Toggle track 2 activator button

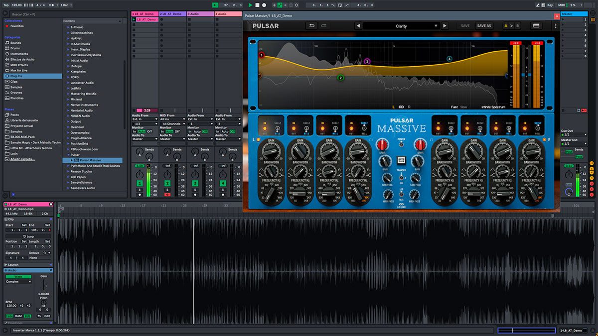(168, 184)
